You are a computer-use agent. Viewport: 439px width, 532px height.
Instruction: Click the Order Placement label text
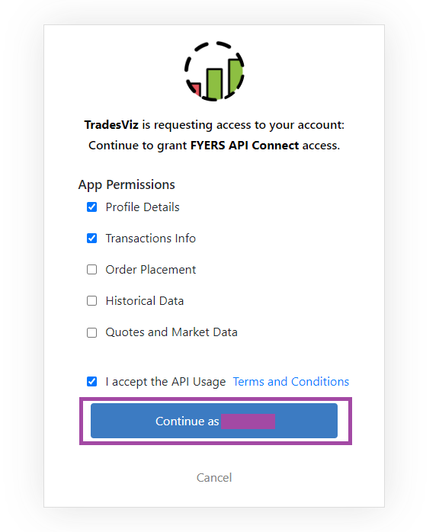pyautogui.click(x=151, y=269)
